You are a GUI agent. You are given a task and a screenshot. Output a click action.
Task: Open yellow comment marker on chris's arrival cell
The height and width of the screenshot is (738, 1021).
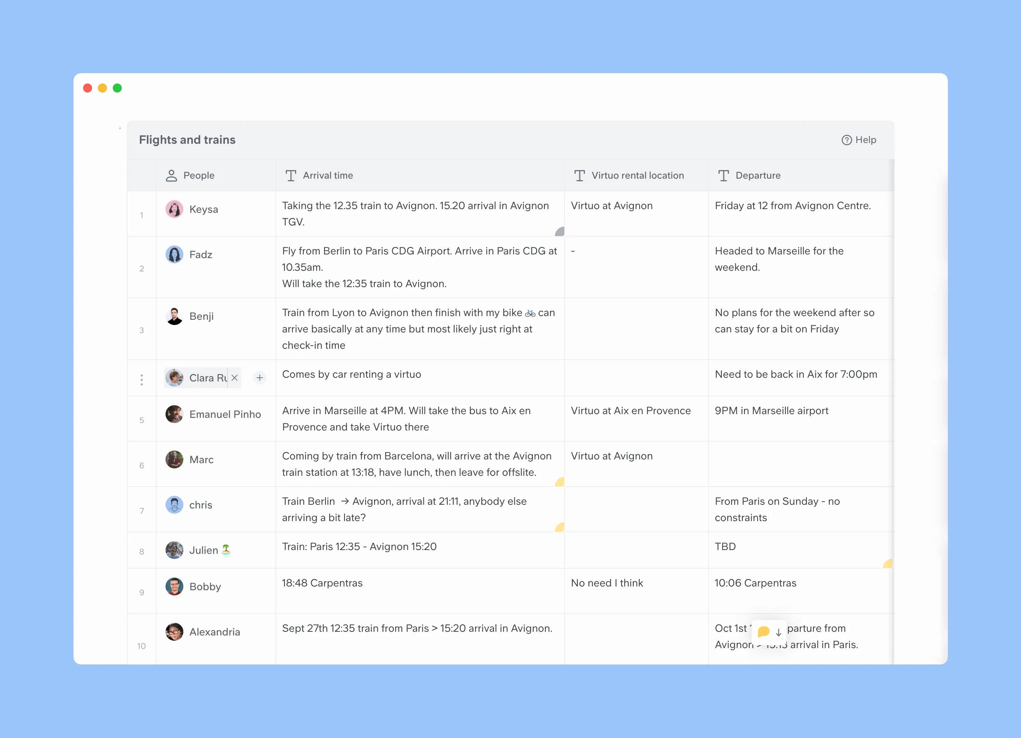click(560, 527)
